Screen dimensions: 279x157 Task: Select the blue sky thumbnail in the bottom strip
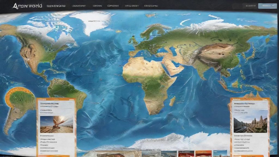[220, 154]
